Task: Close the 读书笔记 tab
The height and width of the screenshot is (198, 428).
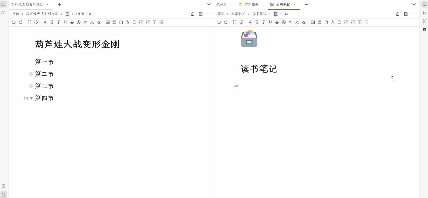Action: pyautogui.click(x=294, y=4)
